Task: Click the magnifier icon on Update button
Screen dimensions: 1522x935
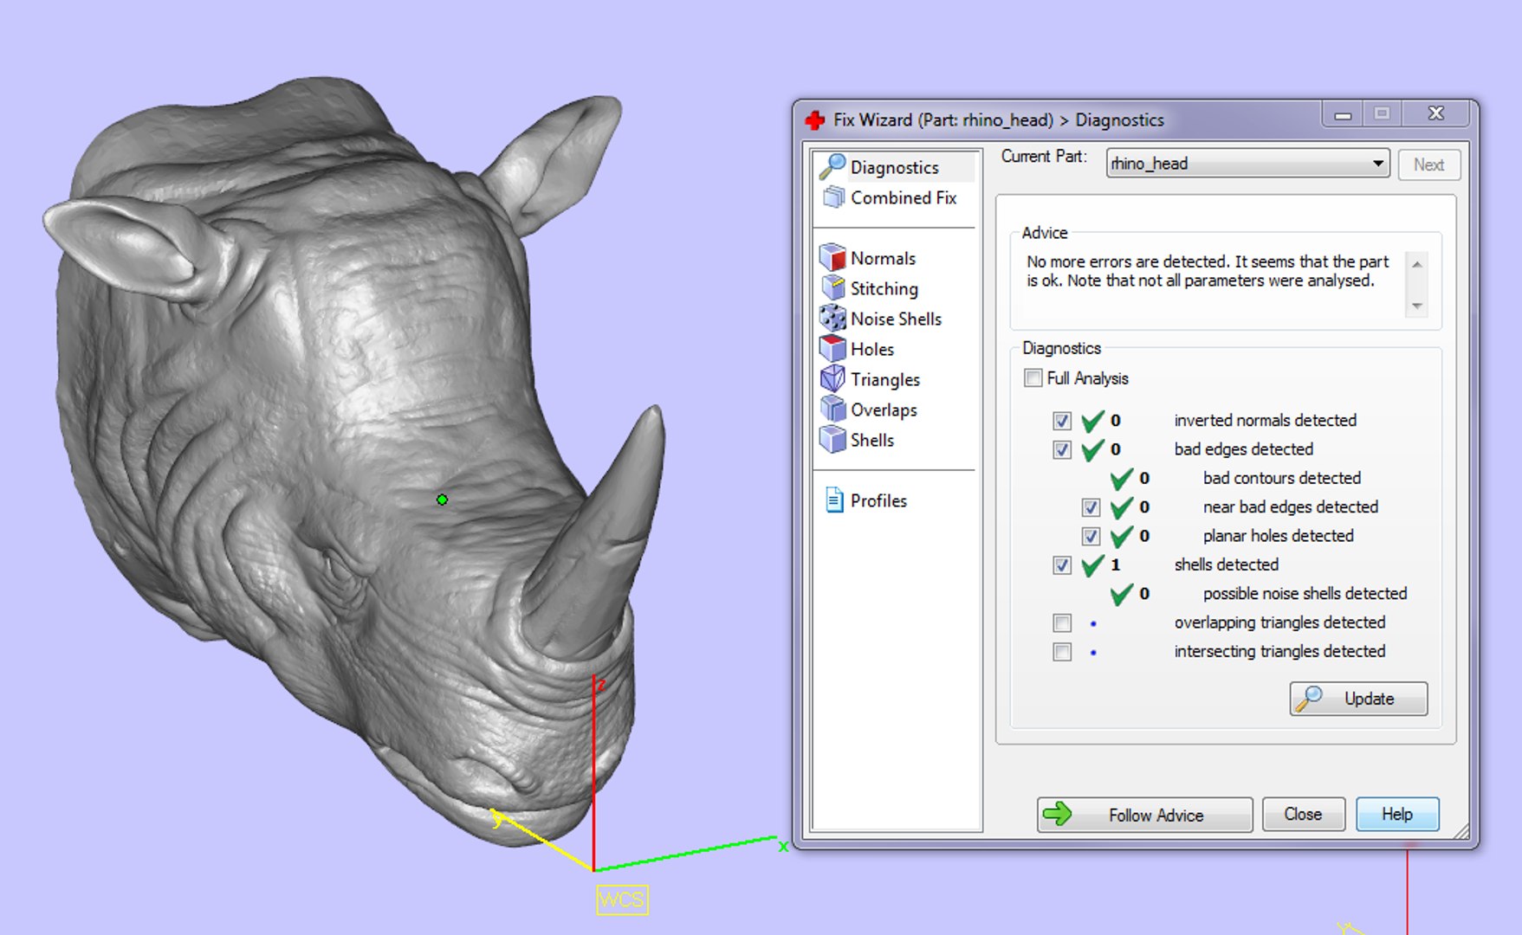Action: (1308, 699)
